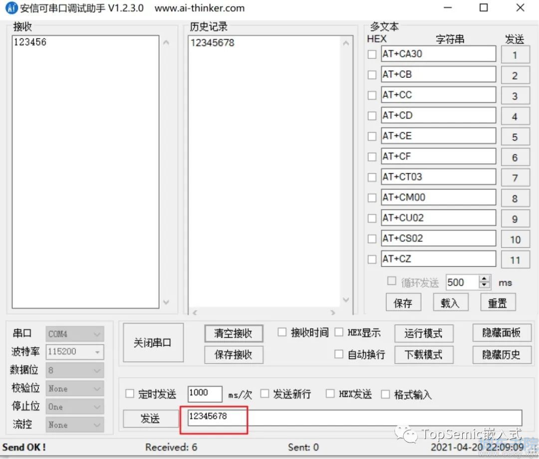Click the 保存 save button
The image size is (539, 459).
click(403, 303)
